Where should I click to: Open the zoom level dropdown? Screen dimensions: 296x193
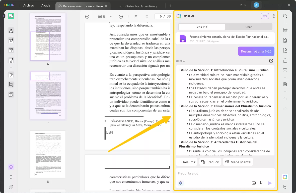pyautogui.click(x=111, y=16)
